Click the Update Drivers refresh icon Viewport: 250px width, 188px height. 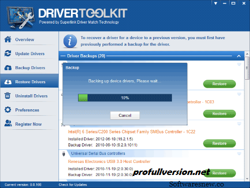coord(8,53)
